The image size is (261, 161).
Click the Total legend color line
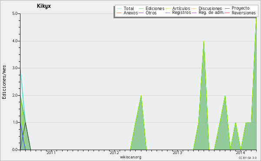[x=119, y=9]
